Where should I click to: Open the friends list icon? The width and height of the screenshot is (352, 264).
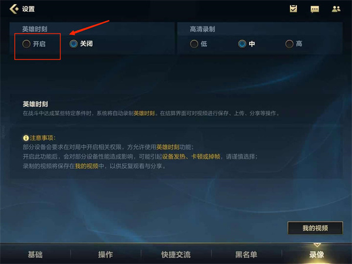[336, 9]
